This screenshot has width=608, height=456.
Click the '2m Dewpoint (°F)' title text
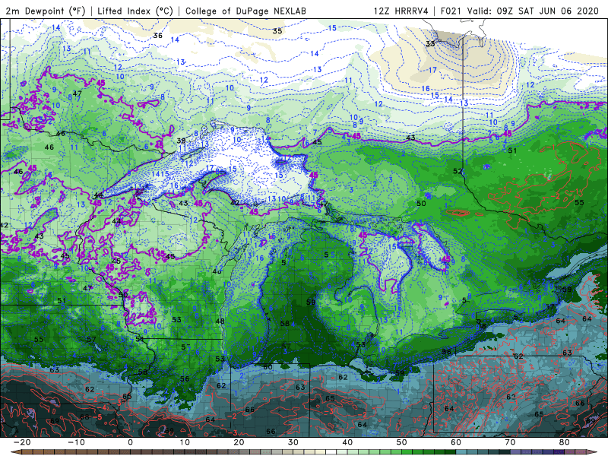[46, 11]
